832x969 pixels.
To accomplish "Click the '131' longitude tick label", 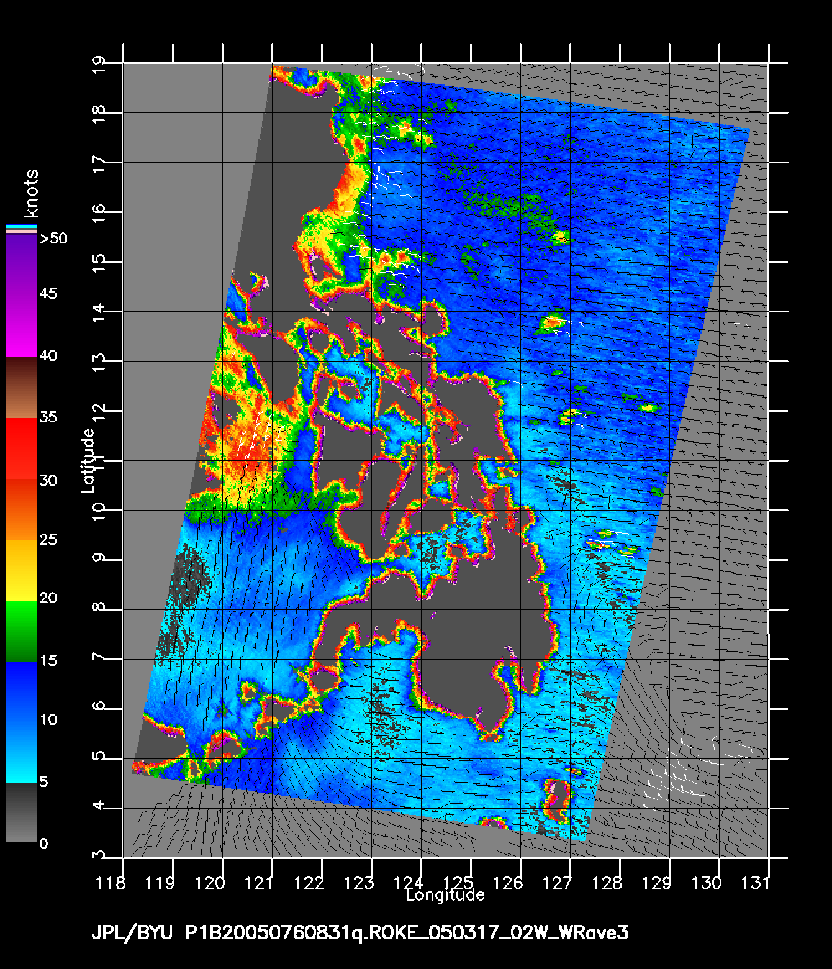I will tap(756, 883).
